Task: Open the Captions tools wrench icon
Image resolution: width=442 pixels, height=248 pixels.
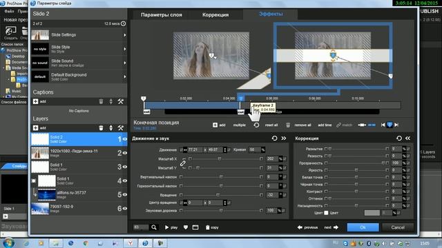Action: (x=121, y=101)
